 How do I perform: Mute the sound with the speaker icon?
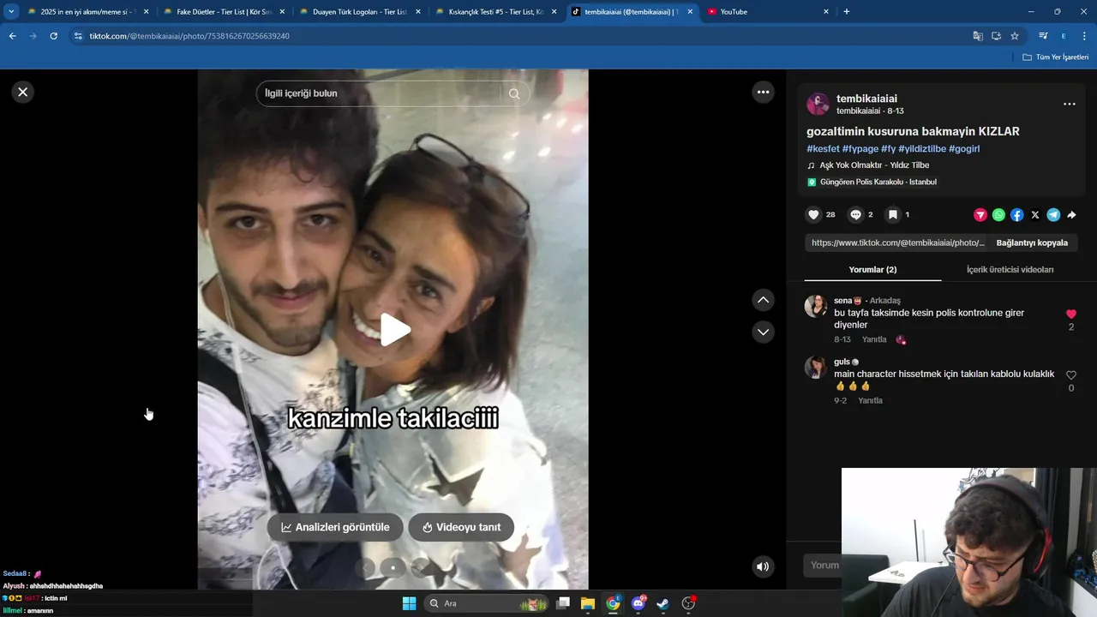(x=763, y=566)
